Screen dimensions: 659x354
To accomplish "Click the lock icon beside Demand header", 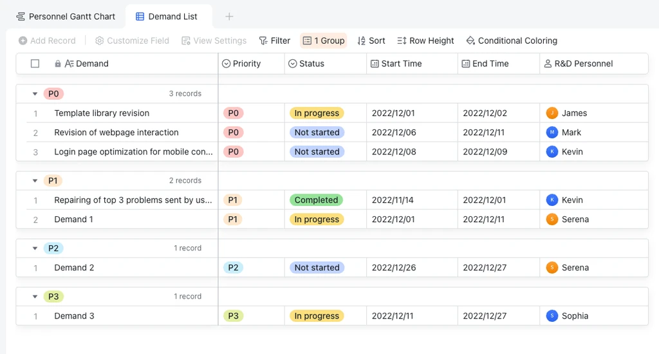I will [58, 64].
